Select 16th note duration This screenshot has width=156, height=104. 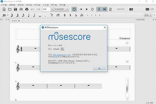click(18, 15)
